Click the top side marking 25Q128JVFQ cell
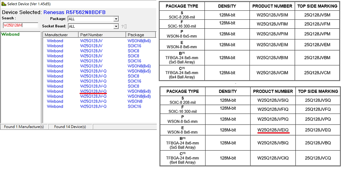Image resolution: width=346 pixels, height=171 pixels. pyautogui.click(x=318, y=109)
